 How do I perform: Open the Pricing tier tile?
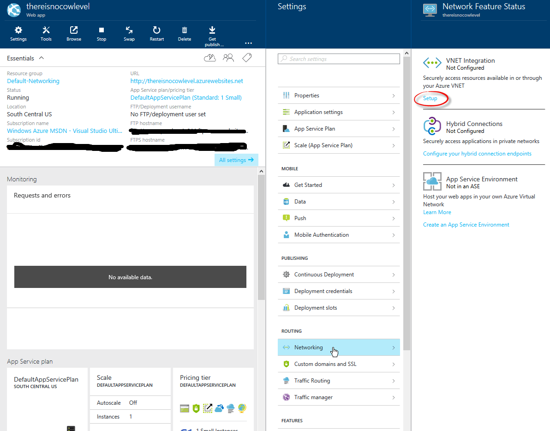pyautogui.click(x=213, y=399)
